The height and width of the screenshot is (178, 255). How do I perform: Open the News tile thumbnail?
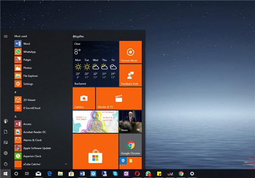click(x=130, y=122)
